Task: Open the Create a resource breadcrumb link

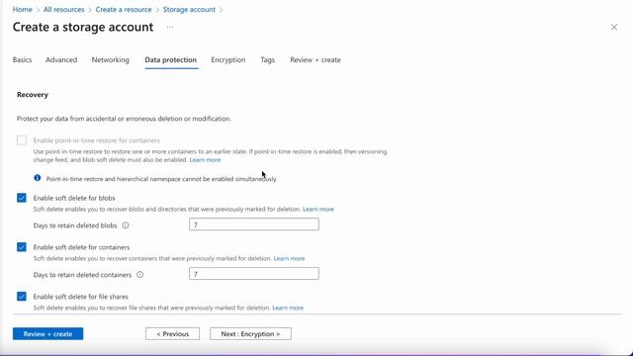Action: coord(124,9)
